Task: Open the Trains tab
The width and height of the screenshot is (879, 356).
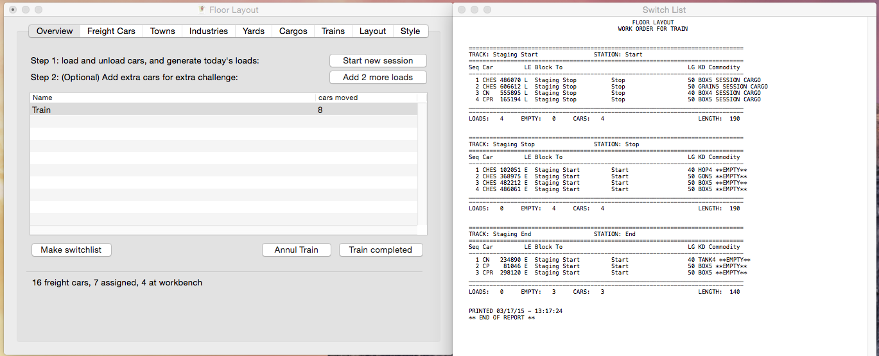Action: (x=333, y=31)
